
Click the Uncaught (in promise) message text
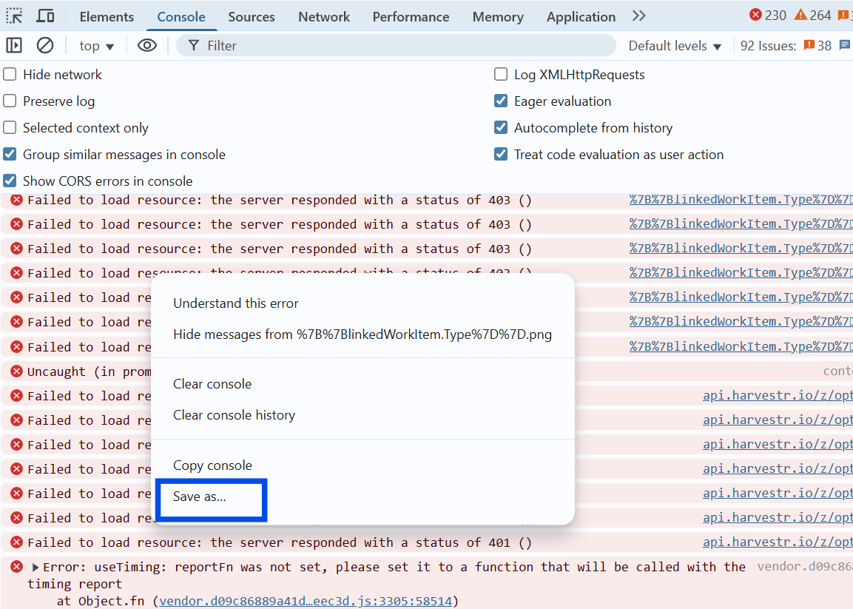pyautogui.click(x=90, y=371)
